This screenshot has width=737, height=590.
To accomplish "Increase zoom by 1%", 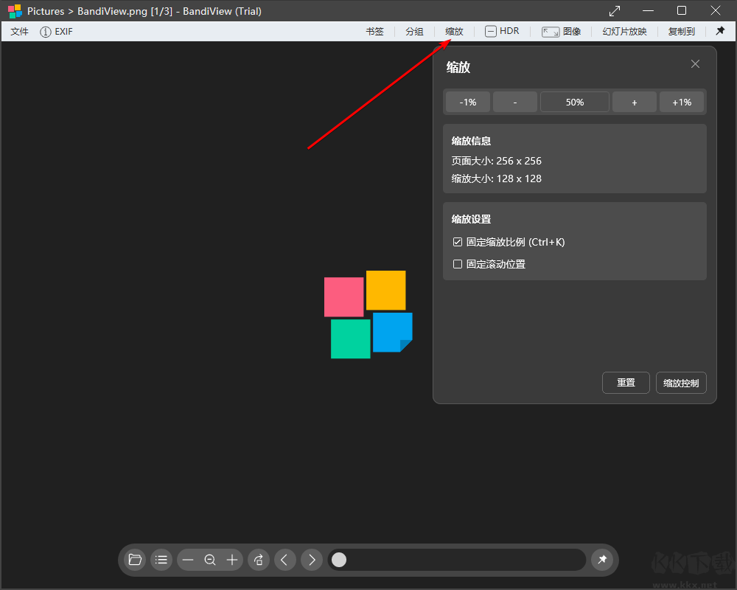I will (x=682, y=102).
